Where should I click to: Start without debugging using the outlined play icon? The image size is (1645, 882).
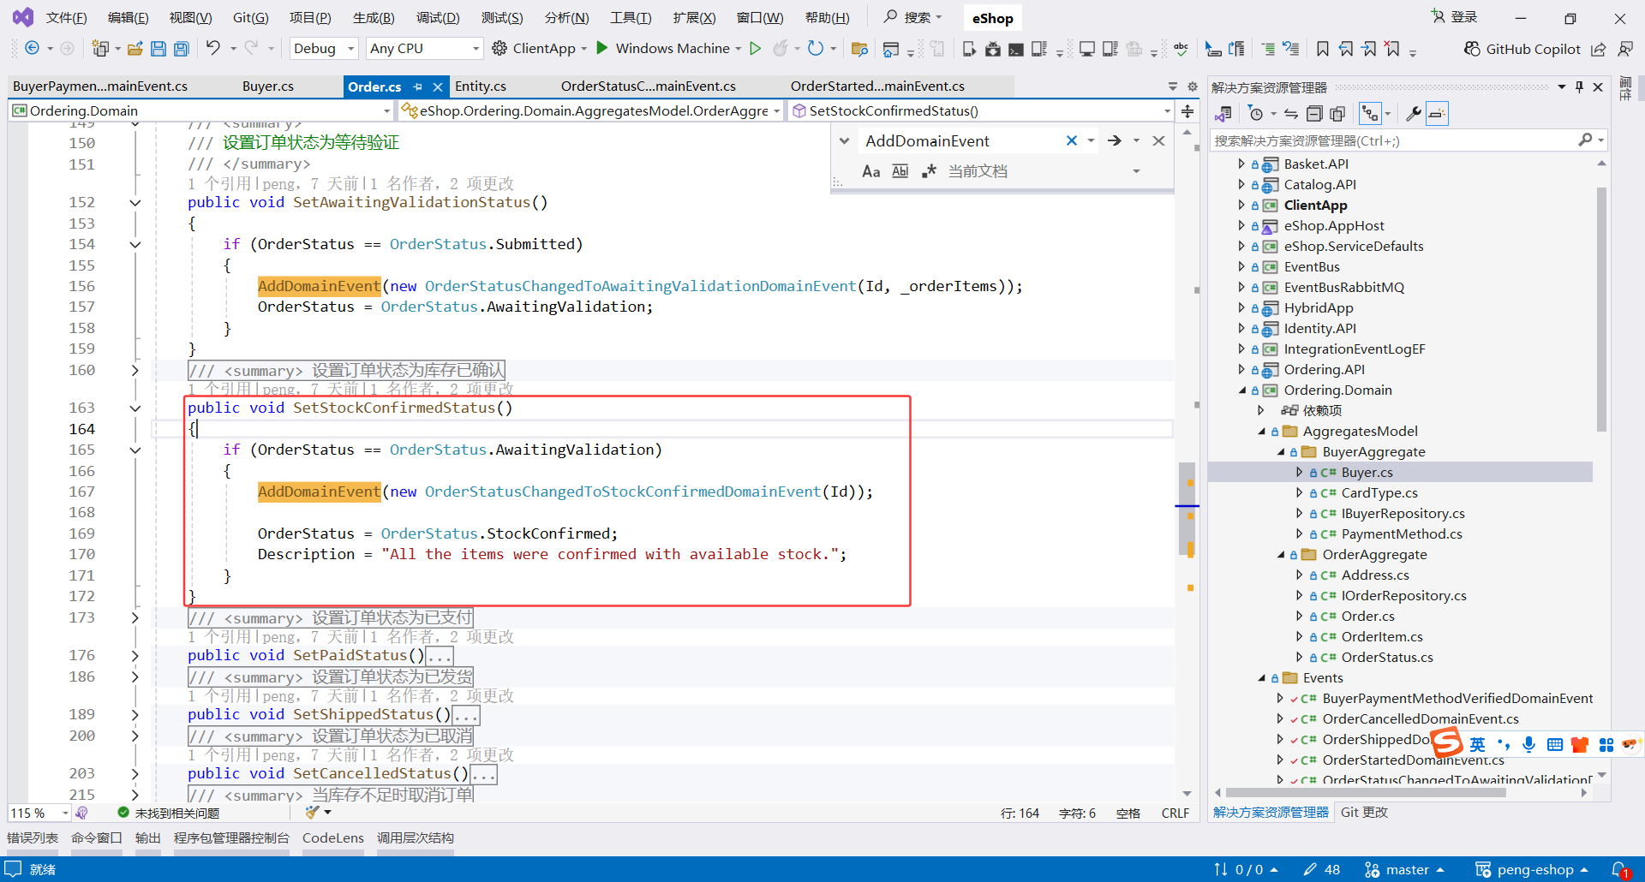pos(755,49)
